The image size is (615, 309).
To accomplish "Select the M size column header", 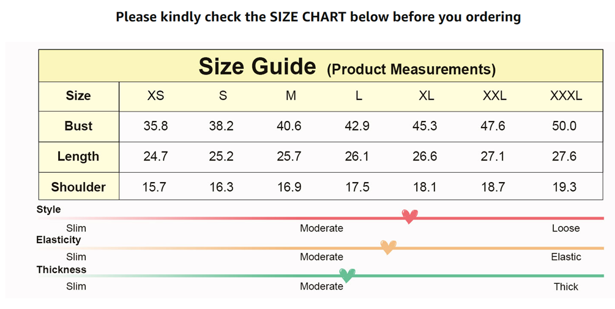I will [x=291, y=96].
